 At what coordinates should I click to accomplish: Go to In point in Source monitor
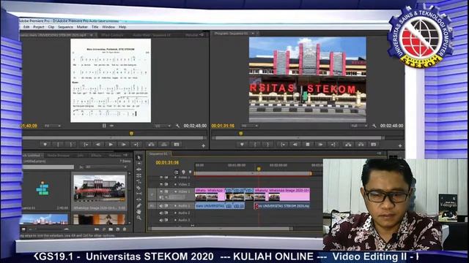click(86, 145)
